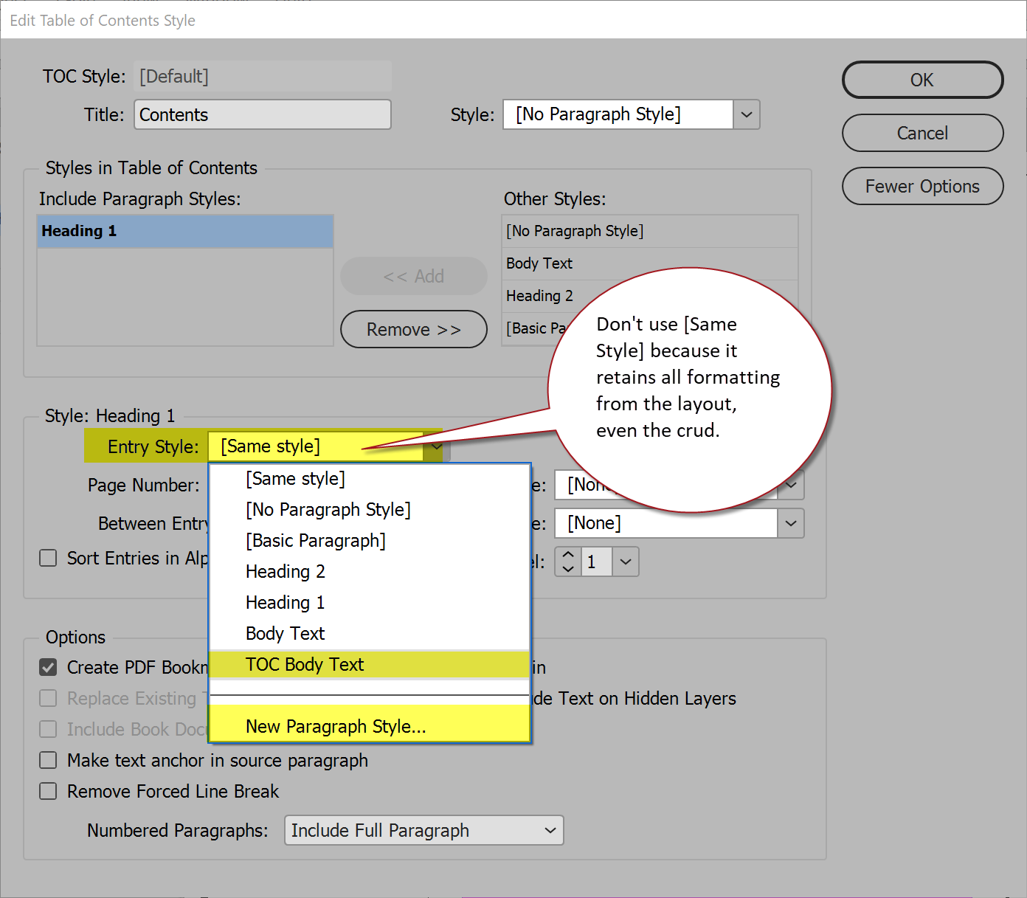The image size is (1027, 898).
Task: Dismiss the dialog with Cancel
Action: point(922,133)
